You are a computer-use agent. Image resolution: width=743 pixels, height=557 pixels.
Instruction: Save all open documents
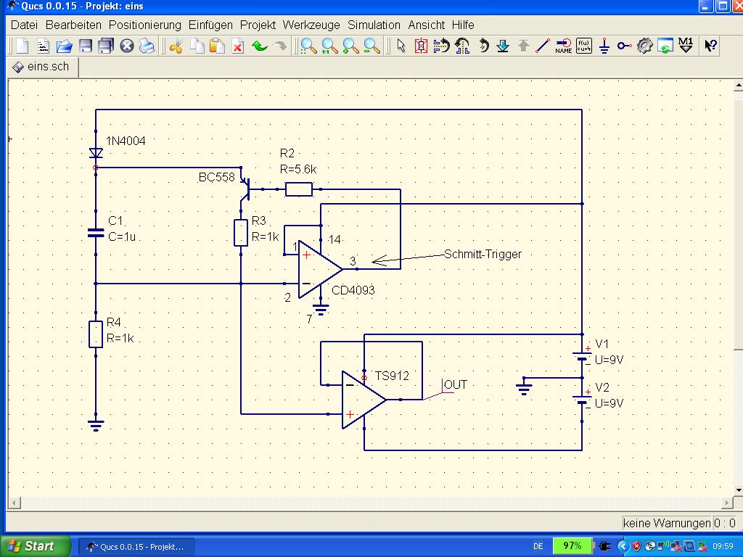(106, 46)
